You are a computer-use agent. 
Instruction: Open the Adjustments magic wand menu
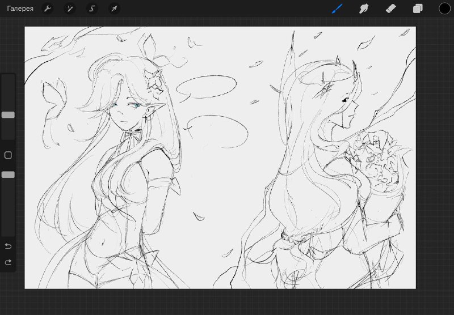(x=70, y=8)
